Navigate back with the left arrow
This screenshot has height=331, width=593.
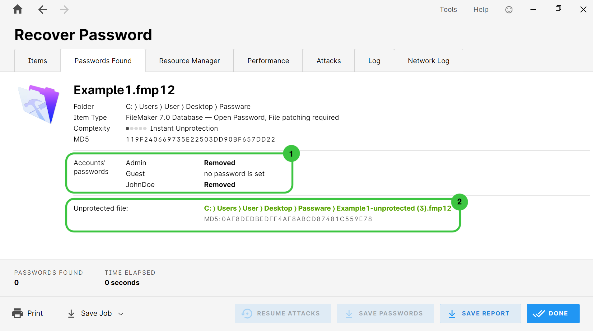point(43,10)
